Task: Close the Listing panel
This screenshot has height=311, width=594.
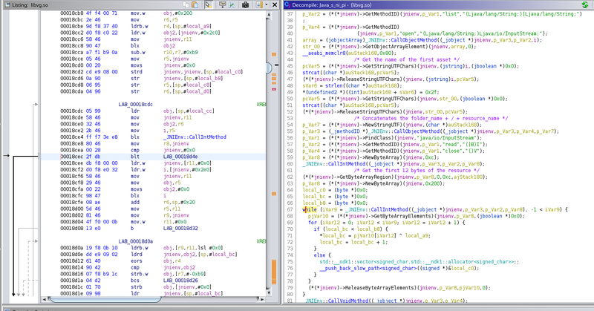Action: [x=275, y=5]
